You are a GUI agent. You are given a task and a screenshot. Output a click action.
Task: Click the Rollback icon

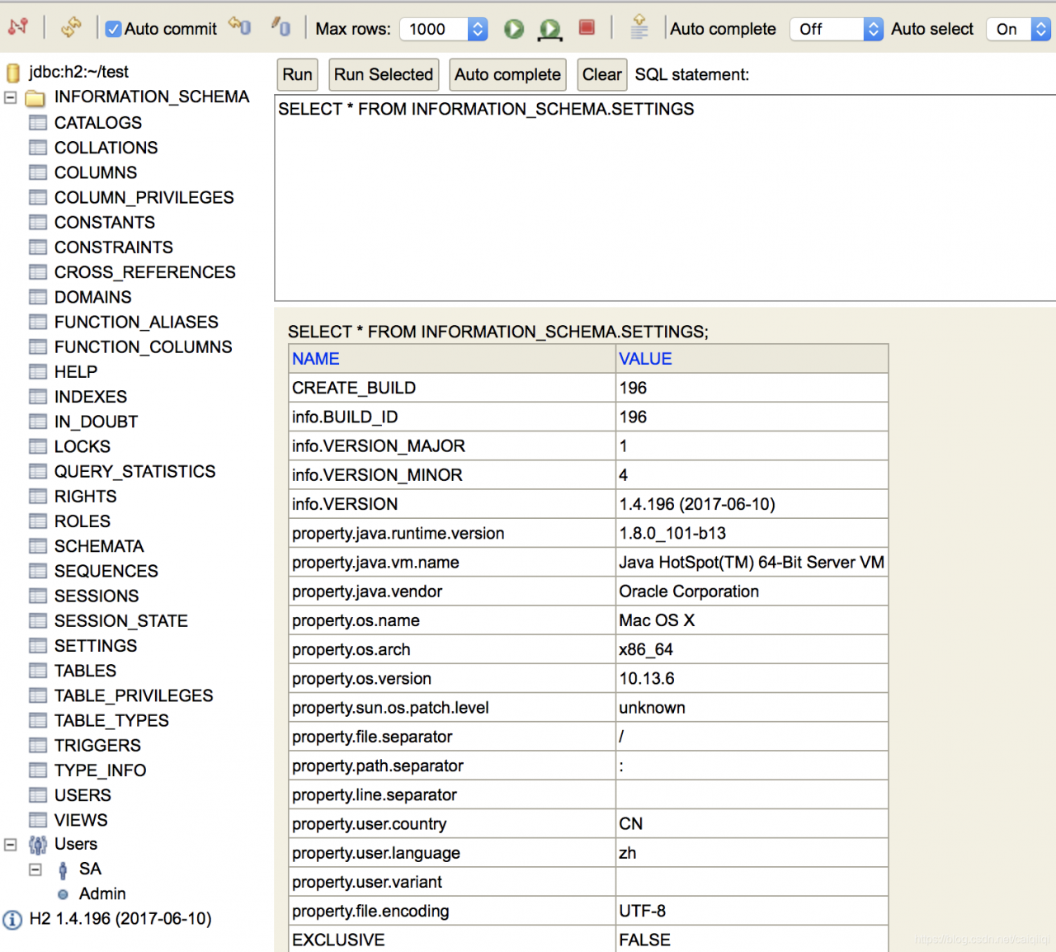[239, 27]
